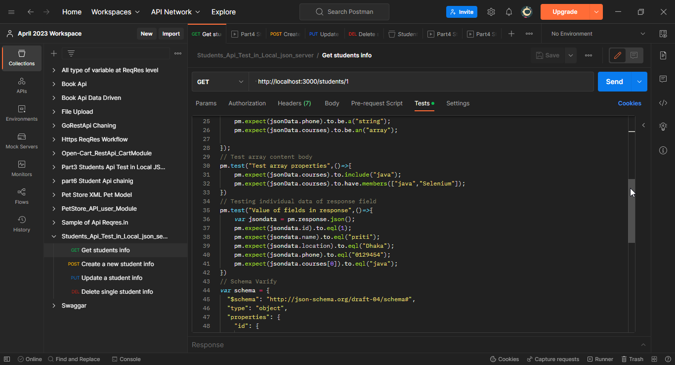
Task: Expand the Book Api collection
Action: click(54, 84)
